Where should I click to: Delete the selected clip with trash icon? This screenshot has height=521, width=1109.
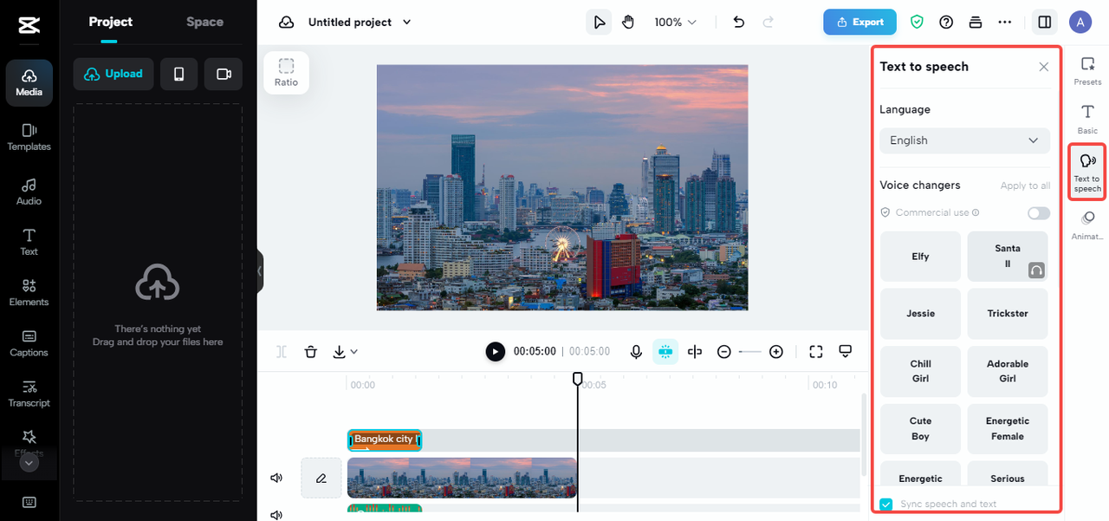pyautogui.click(x=311, y=351)
